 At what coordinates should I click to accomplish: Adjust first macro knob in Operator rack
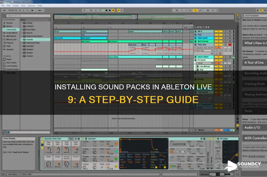tap(49, 149)
